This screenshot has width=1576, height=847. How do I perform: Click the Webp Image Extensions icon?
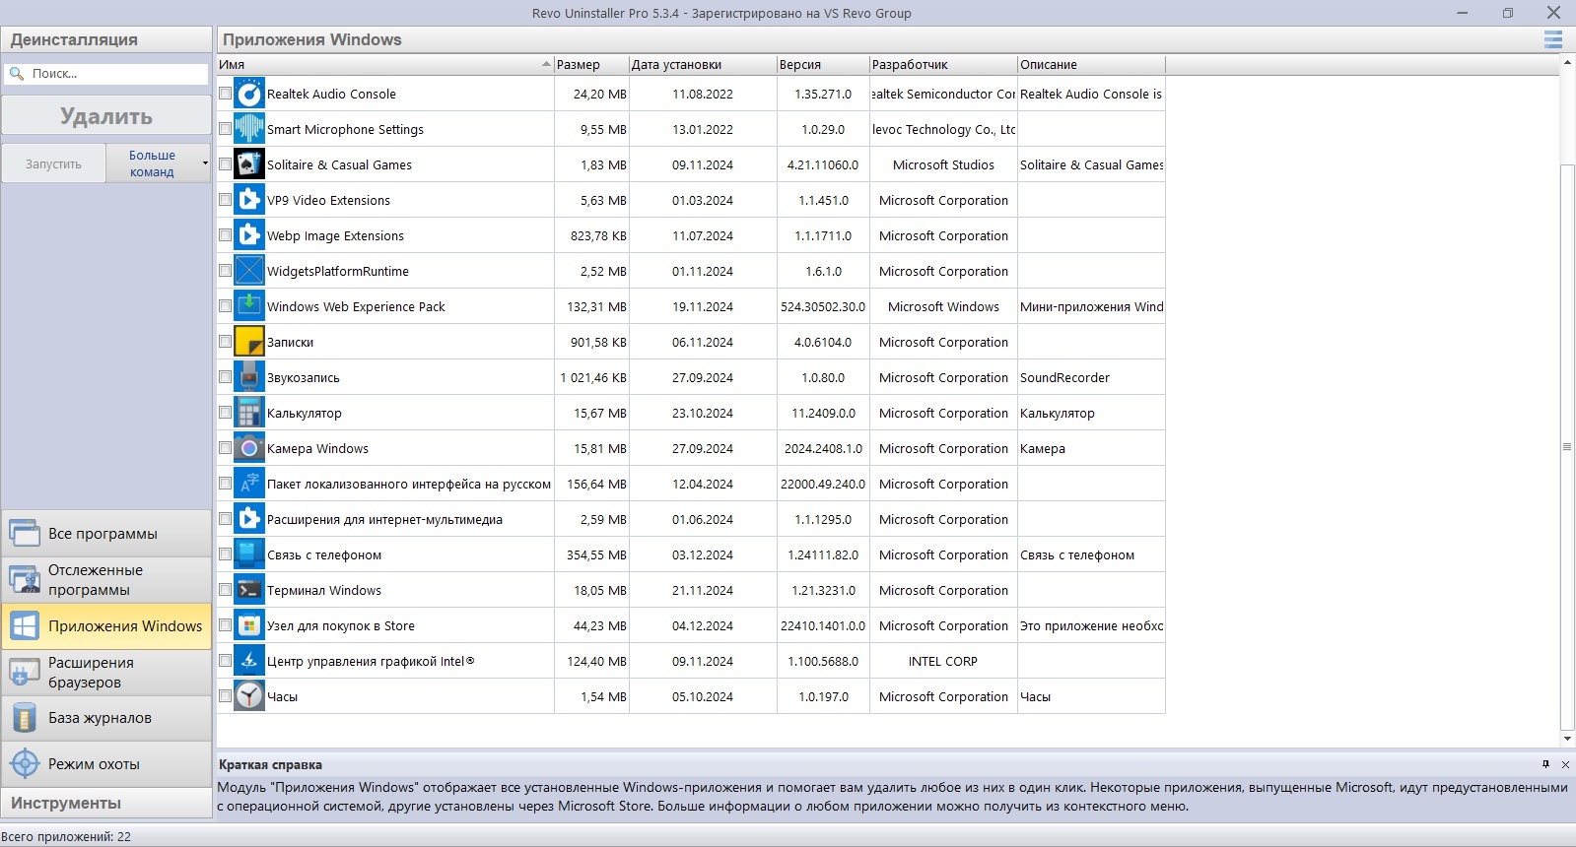coord(249,235)
